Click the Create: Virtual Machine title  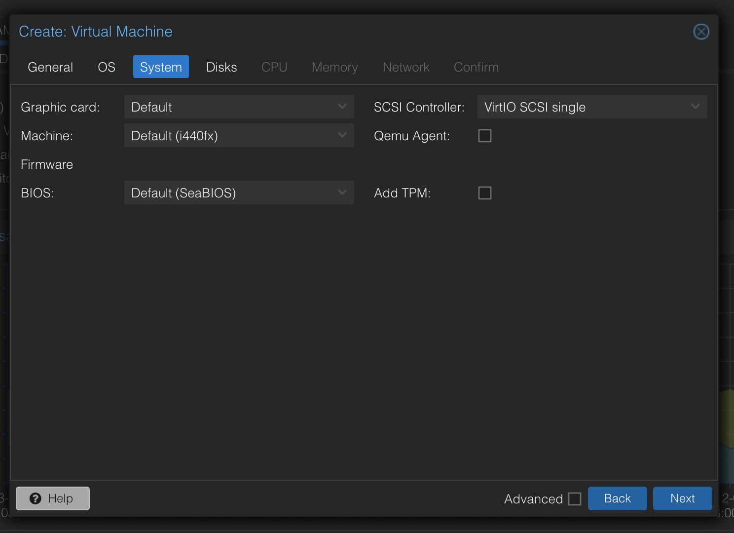(96, 32)
